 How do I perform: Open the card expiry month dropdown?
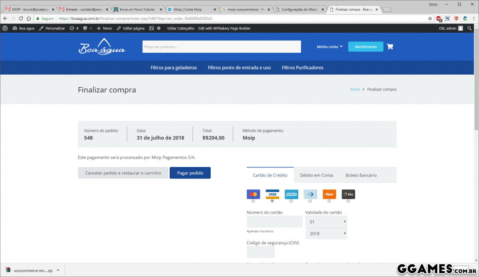tap(326, 222)
